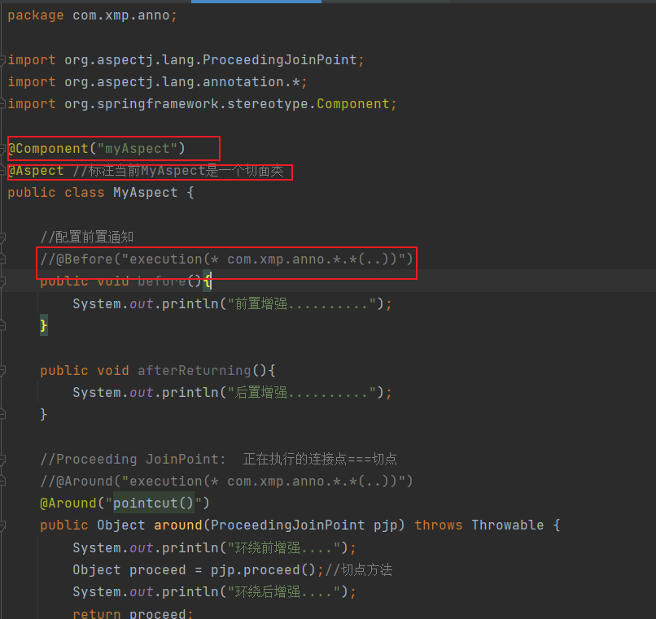The width and height of the screenshot is (656, 619).
Task: Click the throws keyword
Action: point(439,525)
